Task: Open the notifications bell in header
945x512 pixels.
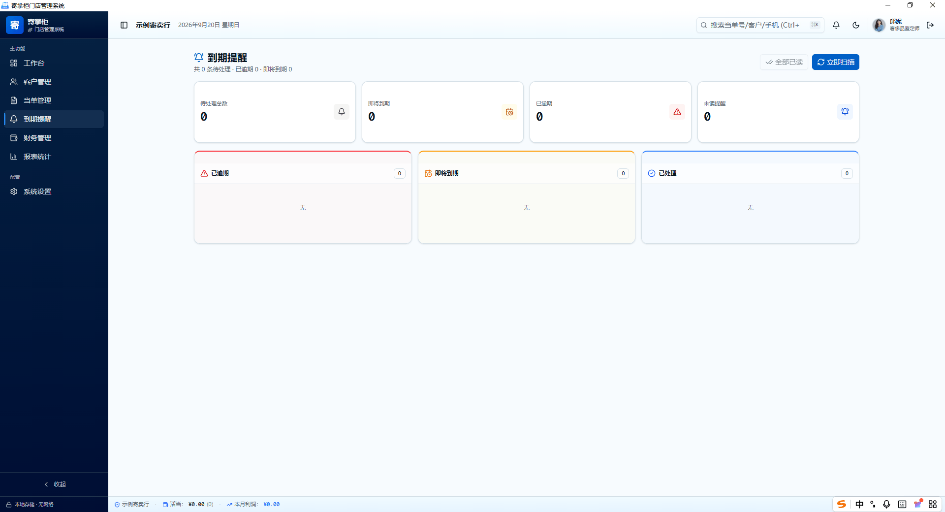Action: tap(836, 25)
